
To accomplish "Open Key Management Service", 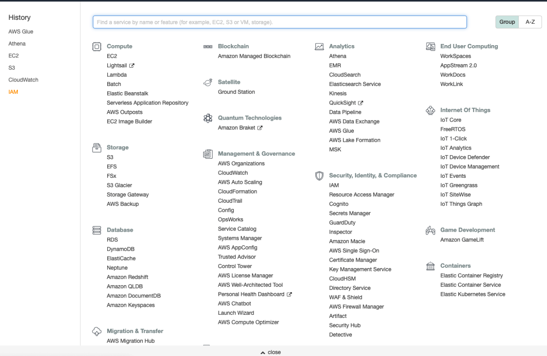I will coord(360,270).
